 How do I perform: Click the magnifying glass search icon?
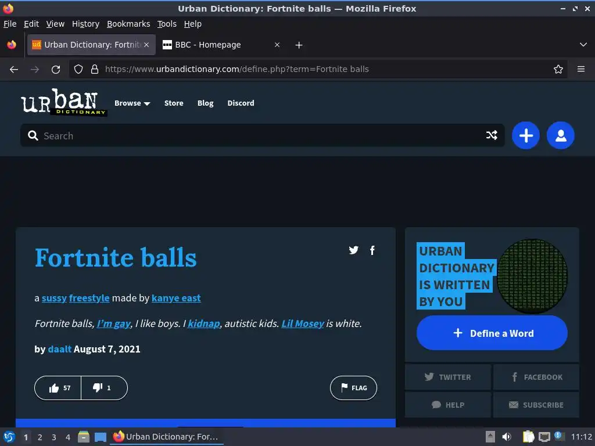[33, 135]
